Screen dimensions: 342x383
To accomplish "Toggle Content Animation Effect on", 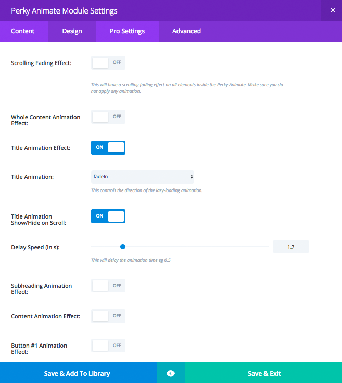I will pos(108,316).
